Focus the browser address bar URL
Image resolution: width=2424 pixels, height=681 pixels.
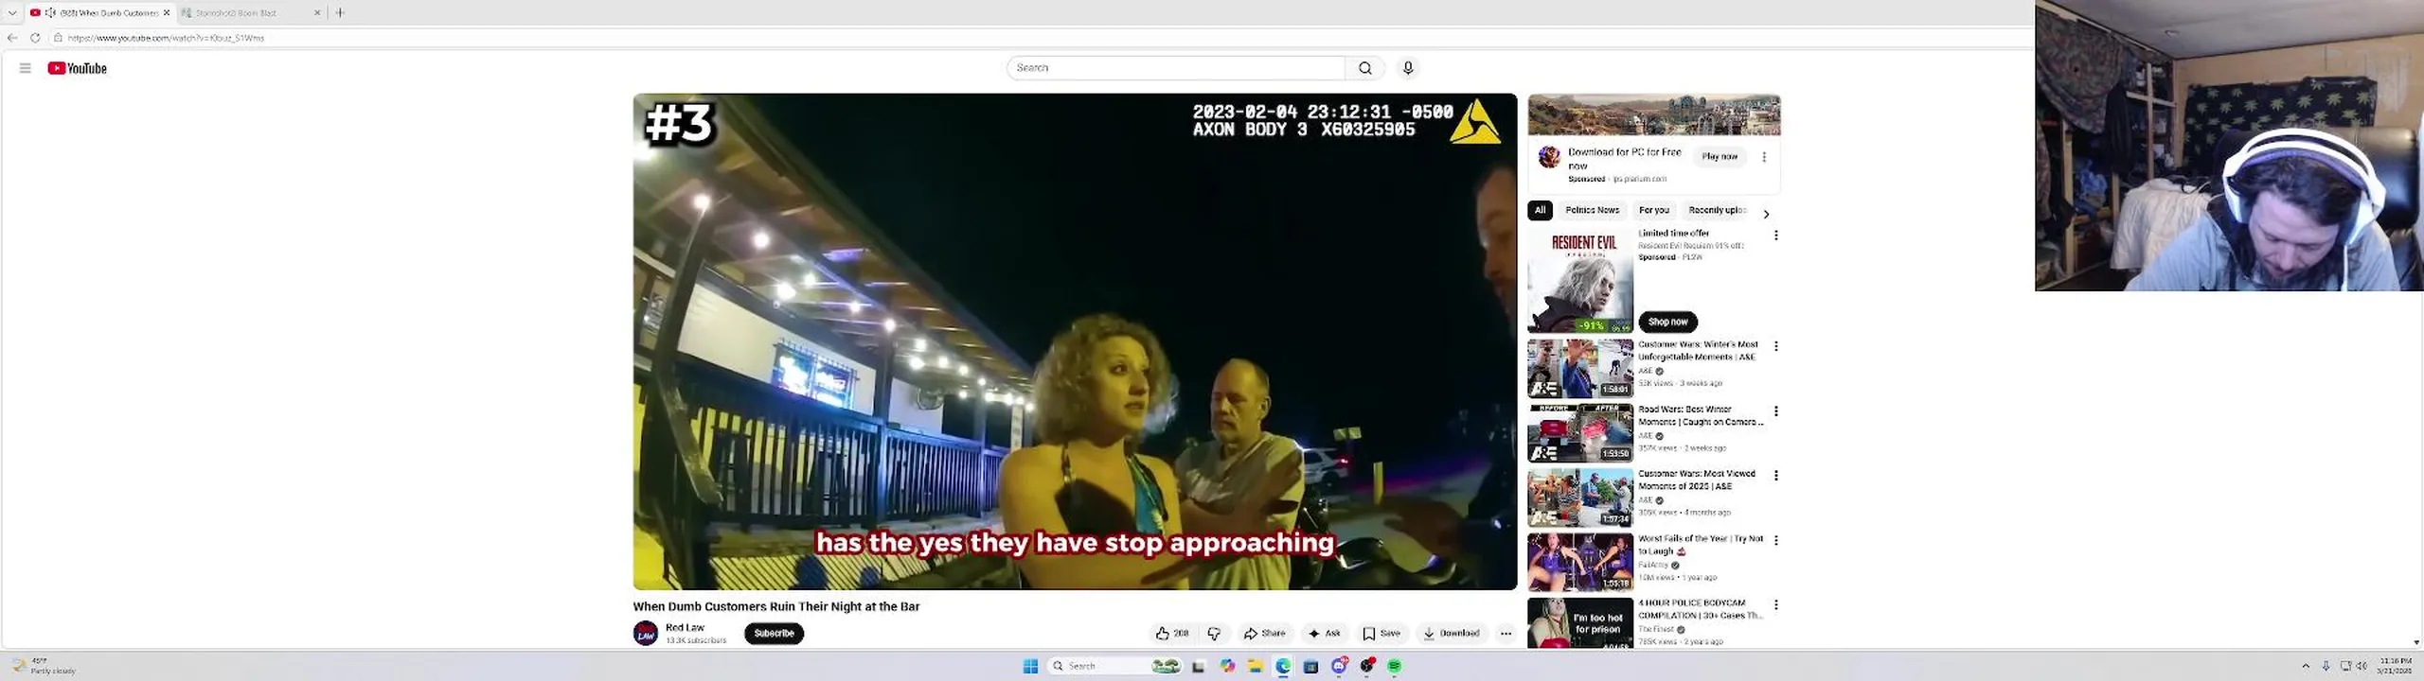[x=166, y=38]
